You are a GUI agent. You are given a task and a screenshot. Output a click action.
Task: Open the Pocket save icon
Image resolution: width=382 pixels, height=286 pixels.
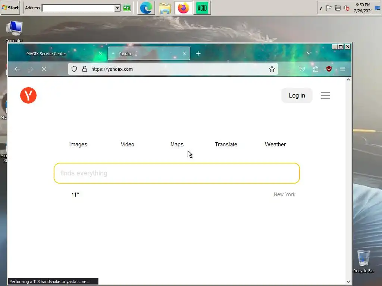[x=302, y=69]
